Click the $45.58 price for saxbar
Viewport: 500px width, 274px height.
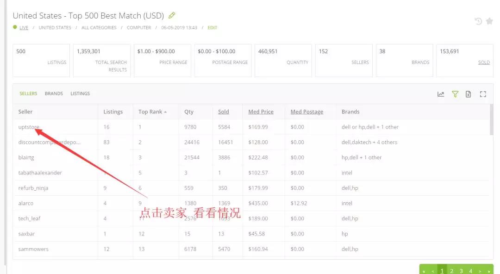point(256,234)
